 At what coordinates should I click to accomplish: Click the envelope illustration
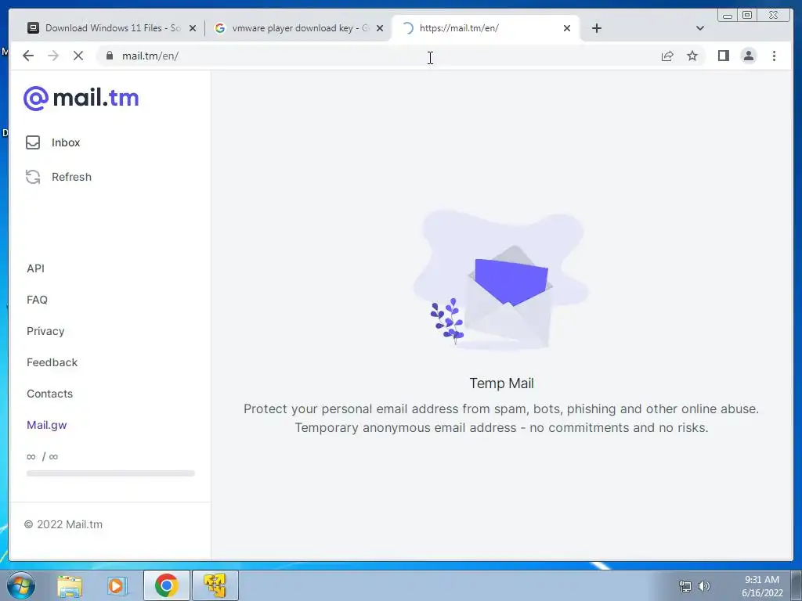tap(501, 281)
